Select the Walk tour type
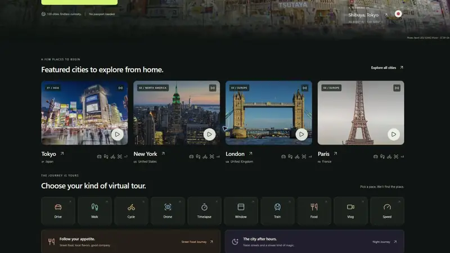The image size is (450, 253). click(x=94, y=210)
